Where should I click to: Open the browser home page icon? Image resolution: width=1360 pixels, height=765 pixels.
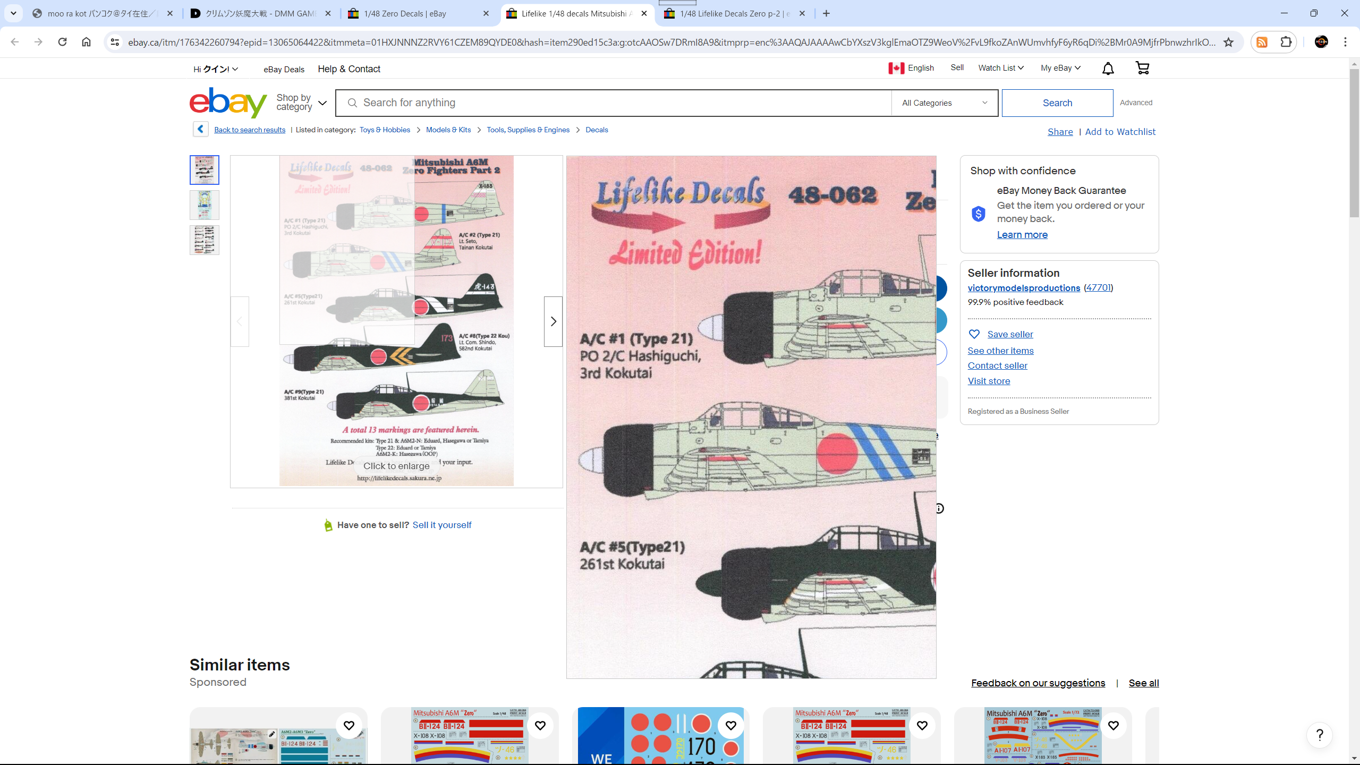click(x=86, y=42)
